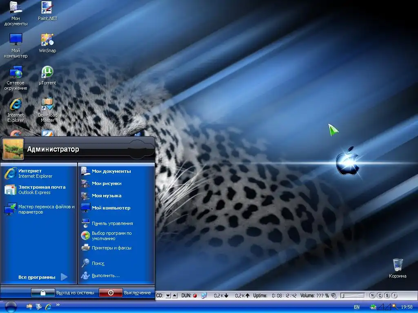Click the 19:58 taskbar clock

point(407,307)
